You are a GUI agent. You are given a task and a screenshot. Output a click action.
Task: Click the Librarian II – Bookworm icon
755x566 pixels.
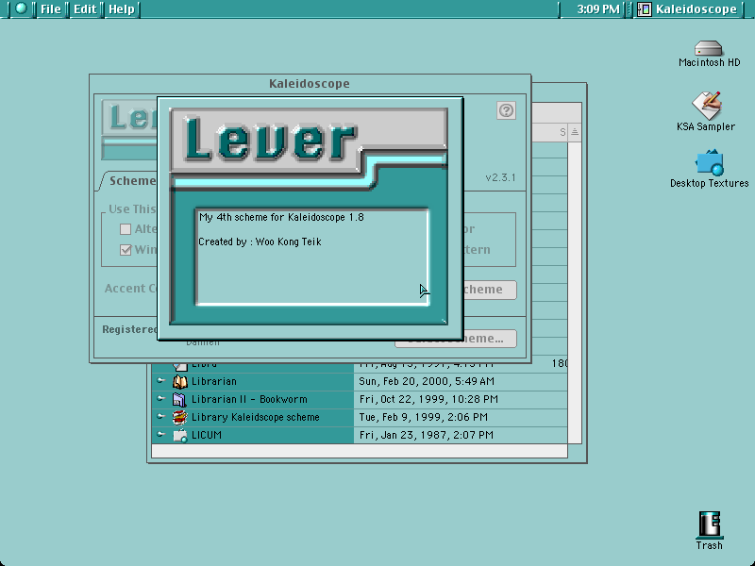[179, 399]
